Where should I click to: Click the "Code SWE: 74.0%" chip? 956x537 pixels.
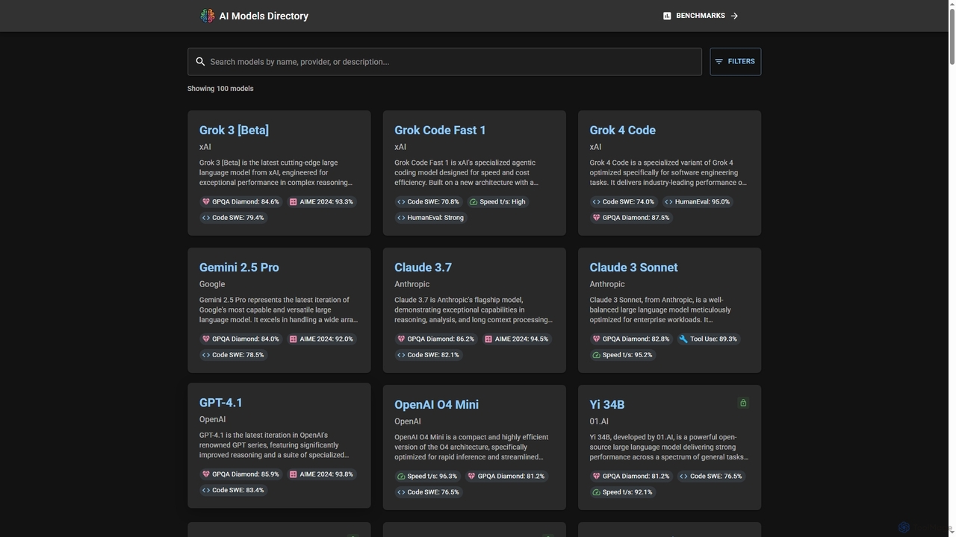[623, 202]
